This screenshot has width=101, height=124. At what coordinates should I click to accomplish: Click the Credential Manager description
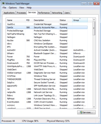[x=43, y=24]
